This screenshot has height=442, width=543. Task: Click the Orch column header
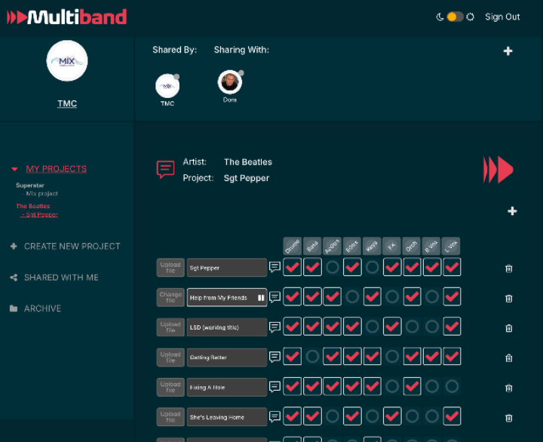pos(412,247)
